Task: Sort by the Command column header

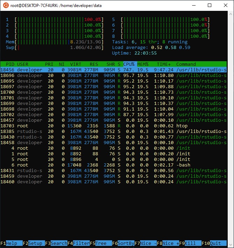Action: 186,64
